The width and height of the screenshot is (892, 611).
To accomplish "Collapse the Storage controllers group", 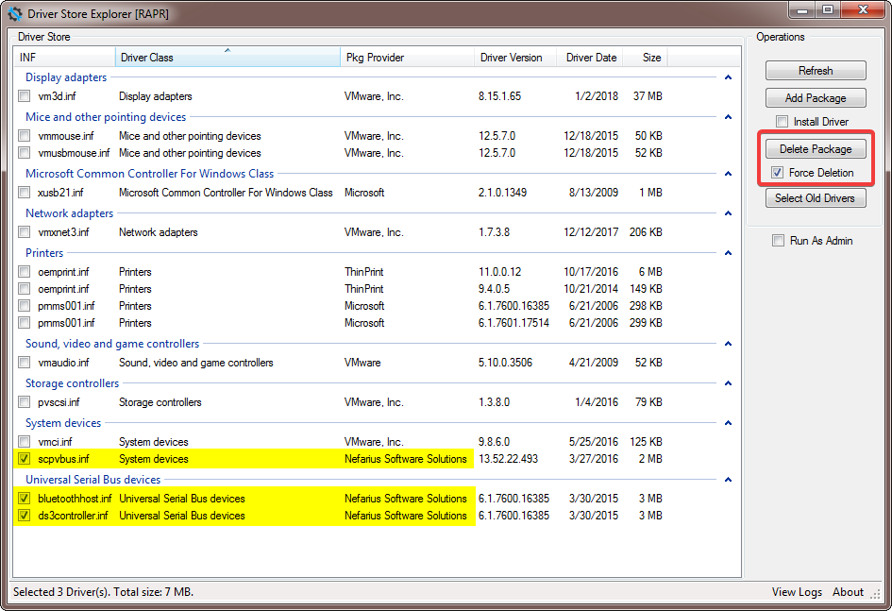I will click(728, 383).
